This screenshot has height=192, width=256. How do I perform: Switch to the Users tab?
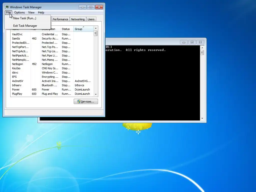coord(91,19)
